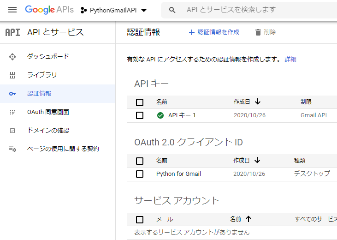Image resolution: width=337 pixels, height=240 pixels.
Task: Click the search magnifier icon
Action: coord(172,10)
